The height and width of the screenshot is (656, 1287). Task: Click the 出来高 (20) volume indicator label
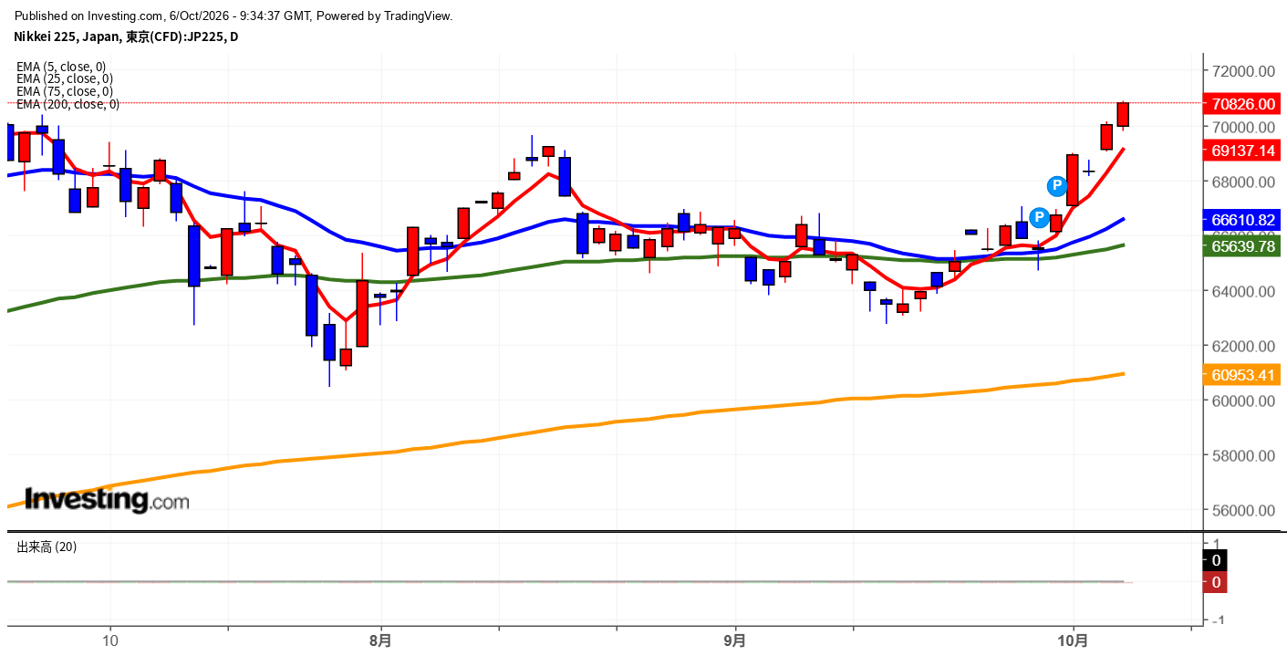pos(47,547)
